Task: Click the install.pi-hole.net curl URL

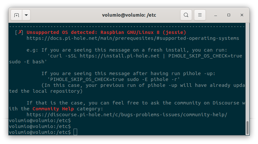Action: click(119, 56)
